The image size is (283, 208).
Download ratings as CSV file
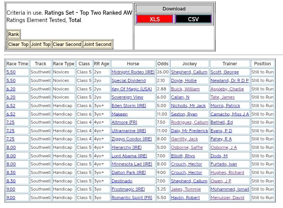193,19
